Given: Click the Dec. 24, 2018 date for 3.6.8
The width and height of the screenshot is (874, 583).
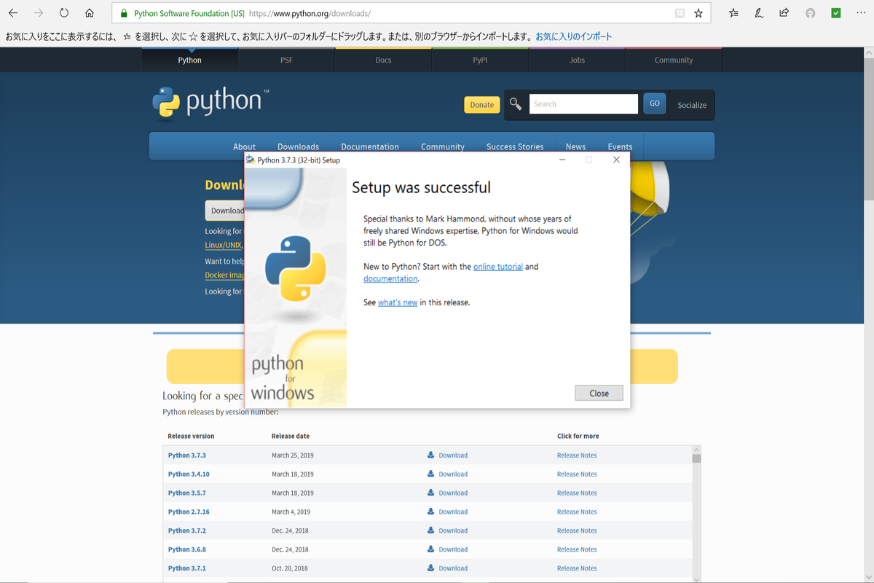Looking at the screenshot, I should [290, 550].
